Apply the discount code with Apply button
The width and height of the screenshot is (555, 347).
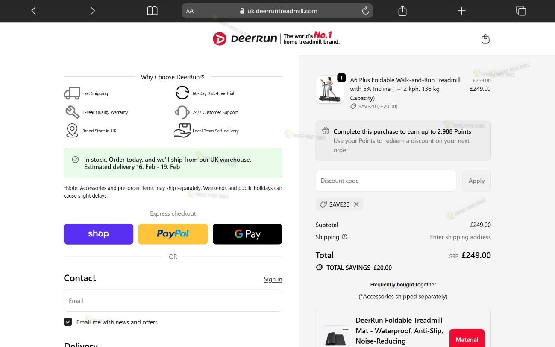[x=476, y=181]
